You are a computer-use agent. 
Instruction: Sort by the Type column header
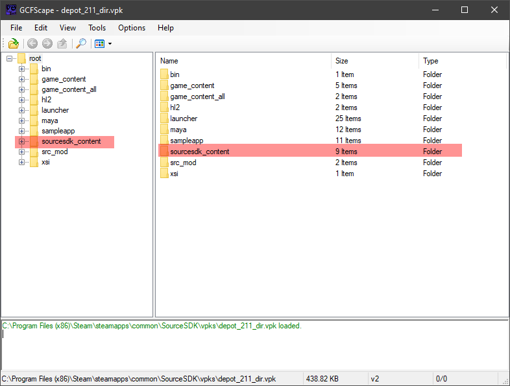pyautogui.click(x=463, y=61)
